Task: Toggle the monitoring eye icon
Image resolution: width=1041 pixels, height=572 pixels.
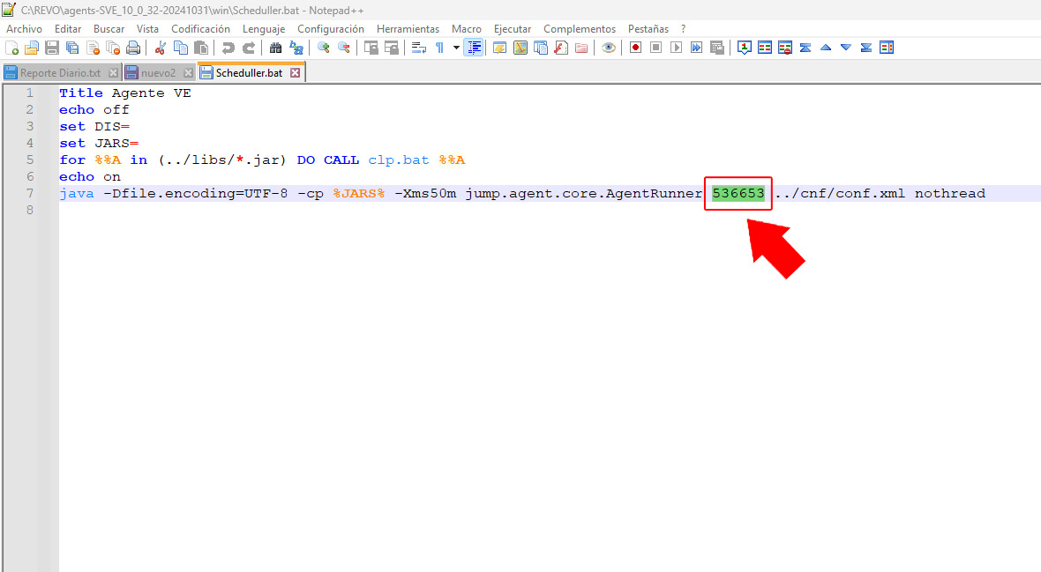Action: tap(609, 48)
